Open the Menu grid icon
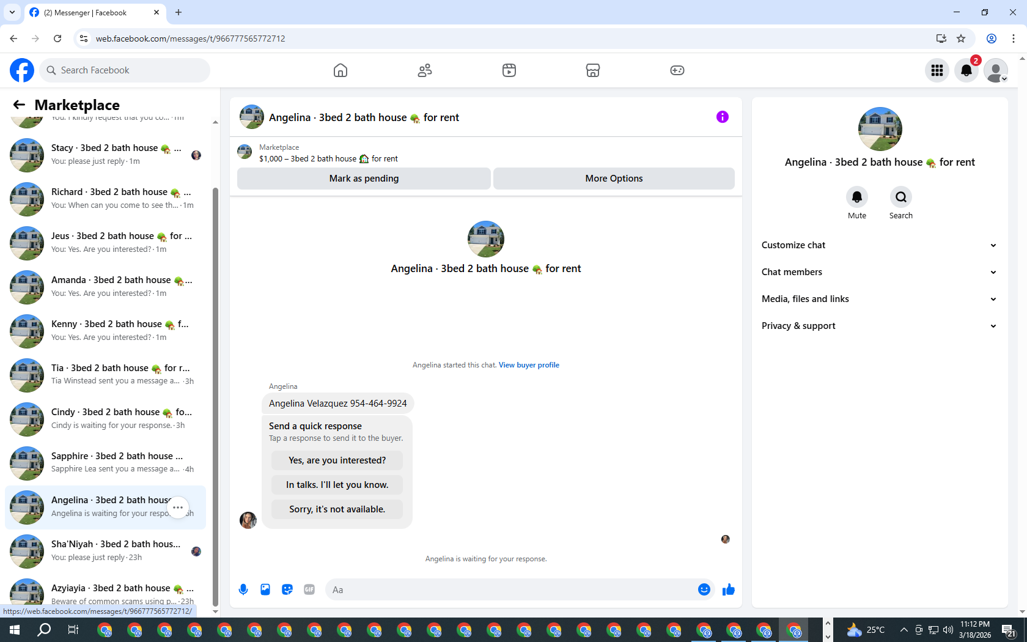The image size is (1027, 642). pos(937,70)
